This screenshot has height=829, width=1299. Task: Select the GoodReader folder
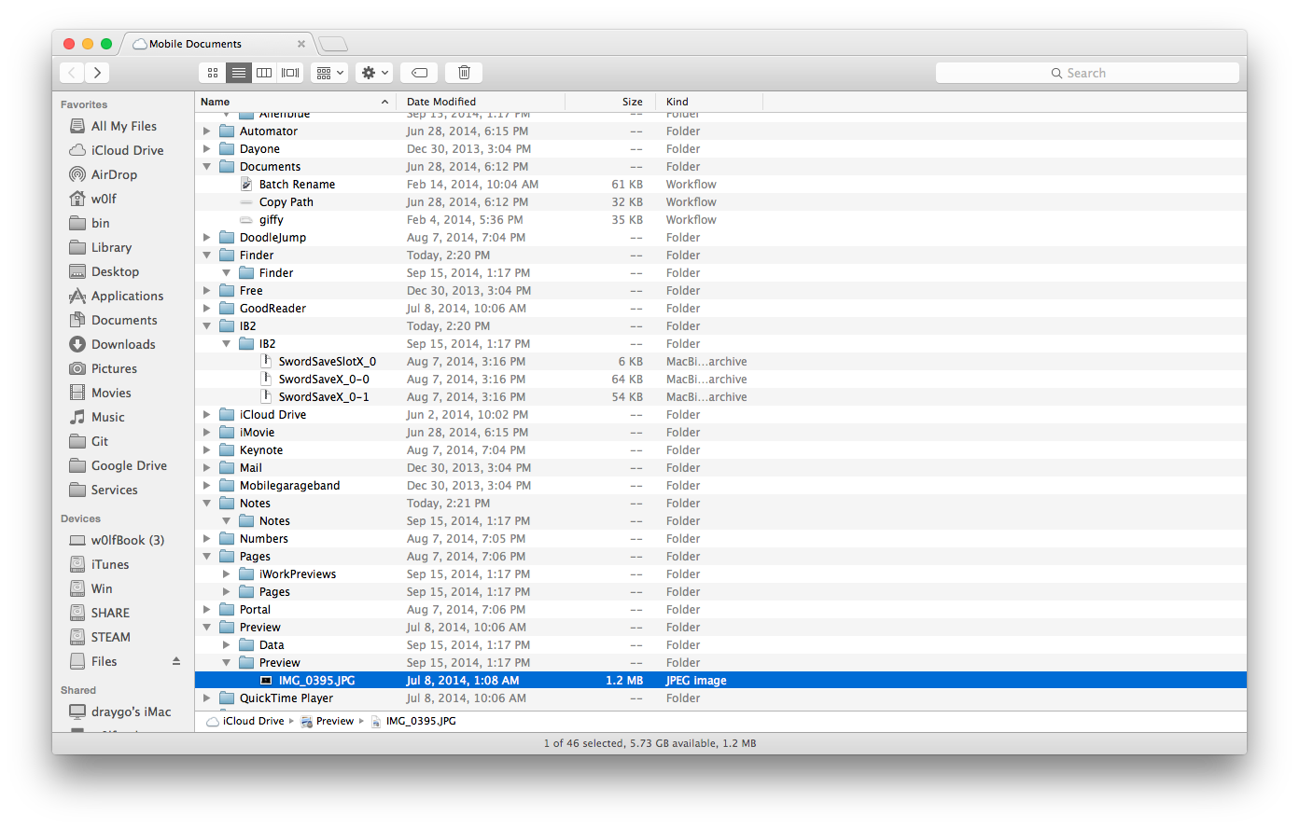(720, 309)
